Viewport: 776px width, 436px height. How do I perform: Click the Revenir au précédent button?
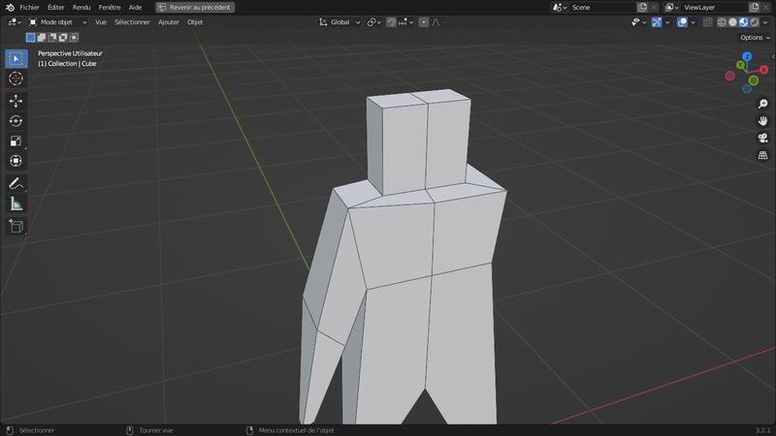coord(195,7)
